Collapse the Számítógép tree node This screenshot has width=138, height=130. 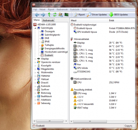tap(35, 28)
